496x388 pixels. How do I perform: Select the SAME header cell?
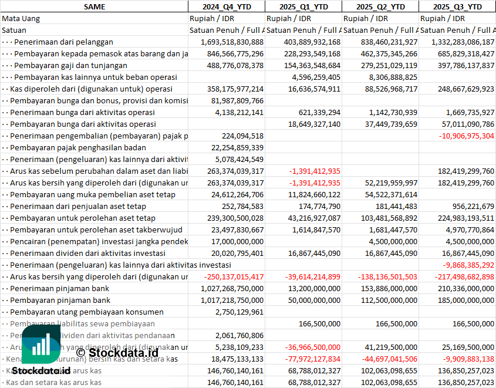94,6
